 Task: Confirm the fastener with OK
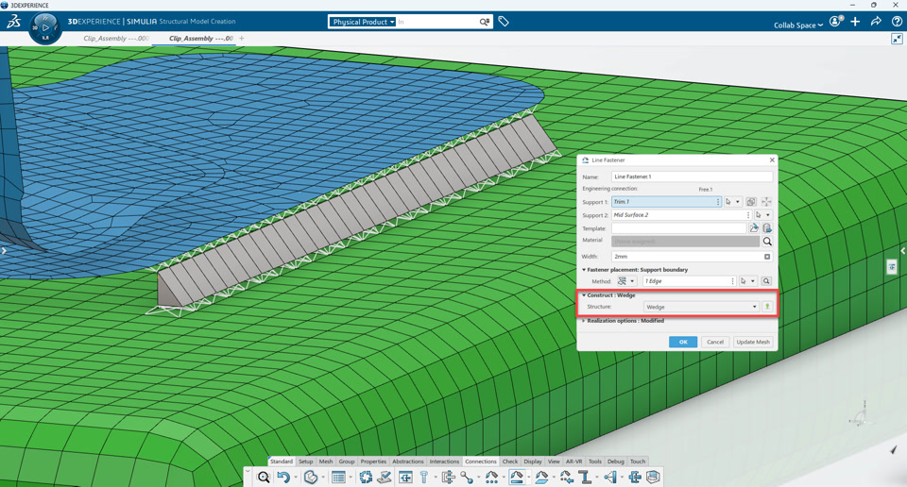[683, 342]
